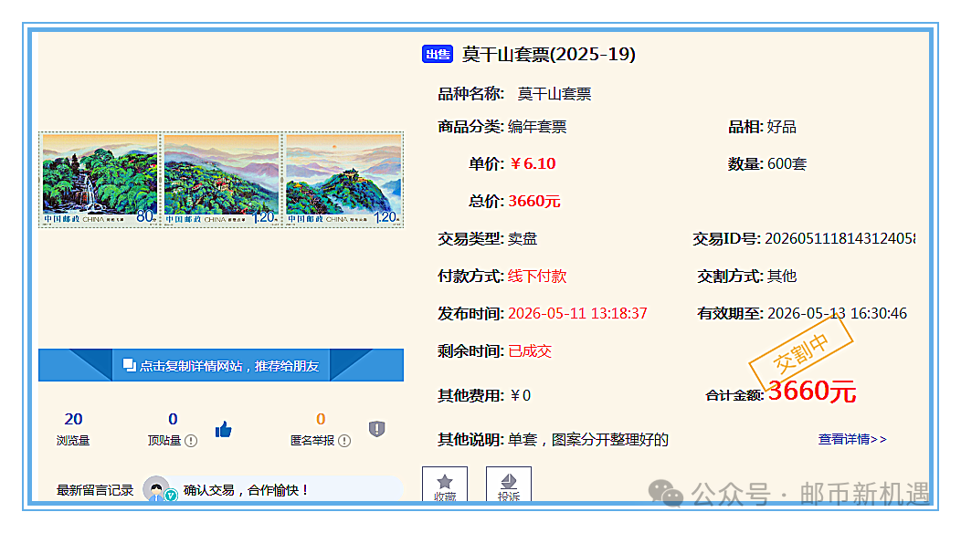Click the total price 3660元 next to 总价

[x=533, y=201]
